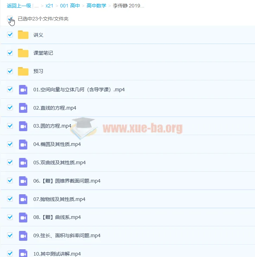This screenshot has height=257, width=255.
Task: Uncheck checkbox for 05.双曲线及其性质.mp4
Action: click(x=10, y=162)
